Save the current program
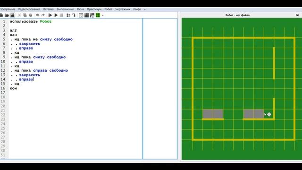 pos(12,15)
